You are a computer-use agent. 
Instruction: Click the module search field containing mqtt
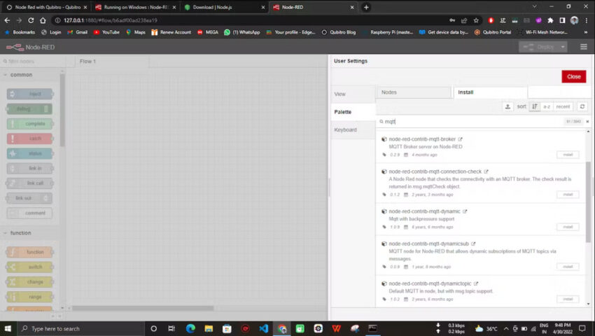[x=469, y=122]
